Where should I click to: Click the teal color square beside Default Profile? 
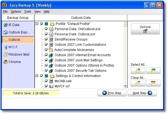coord(46,24)
